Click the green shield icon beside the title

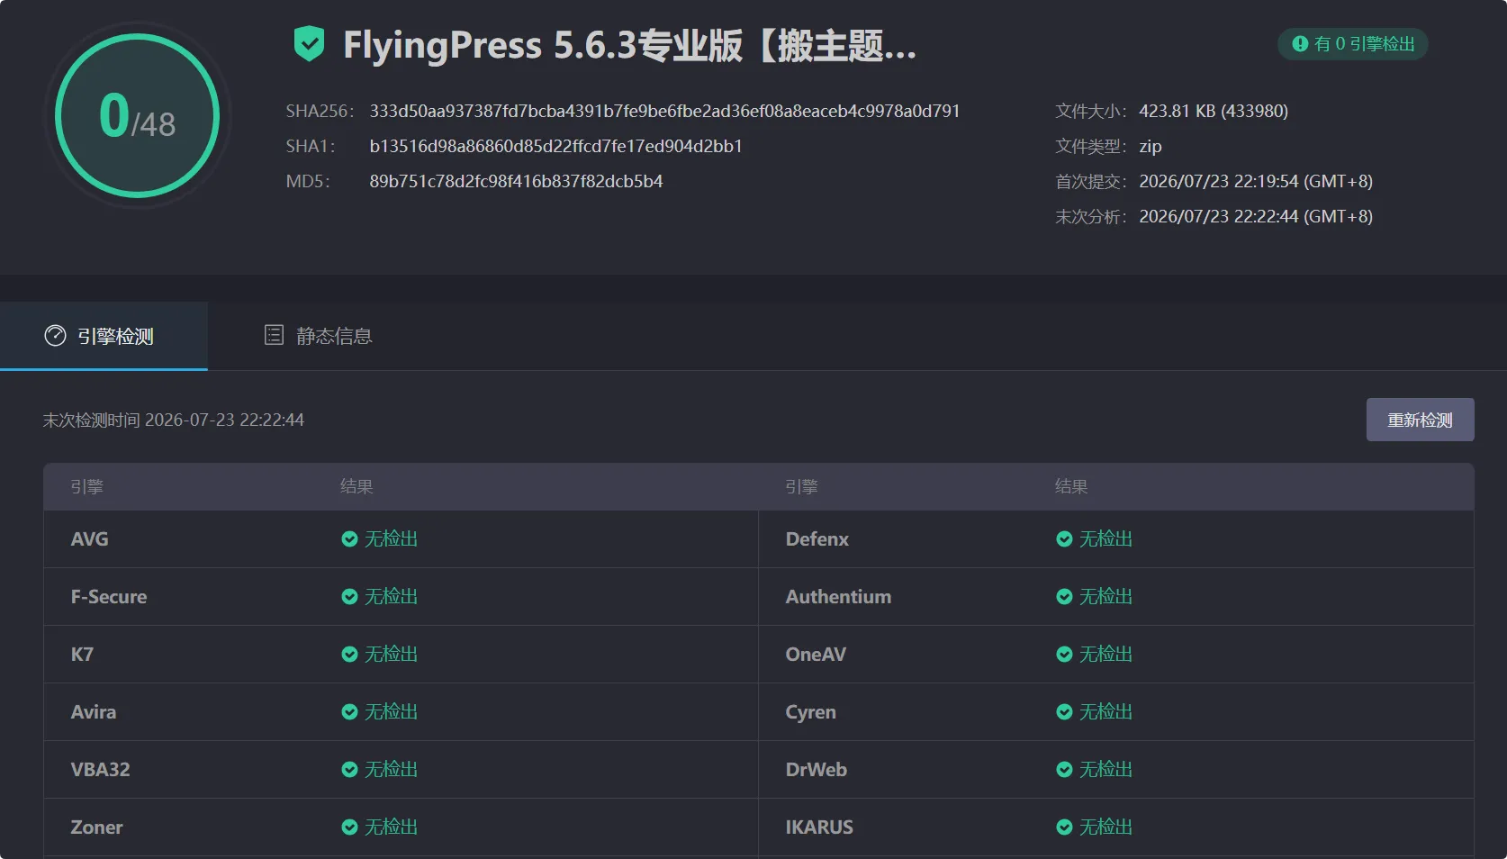[x=309, y=44]
